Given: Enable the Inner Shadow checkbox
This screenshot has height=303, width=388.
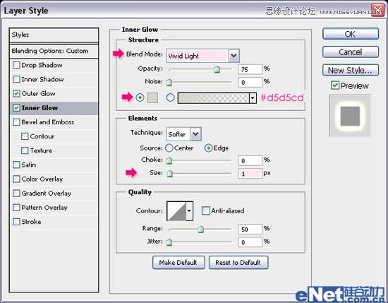Looking at the screenshot, I should tap(16, 79).
